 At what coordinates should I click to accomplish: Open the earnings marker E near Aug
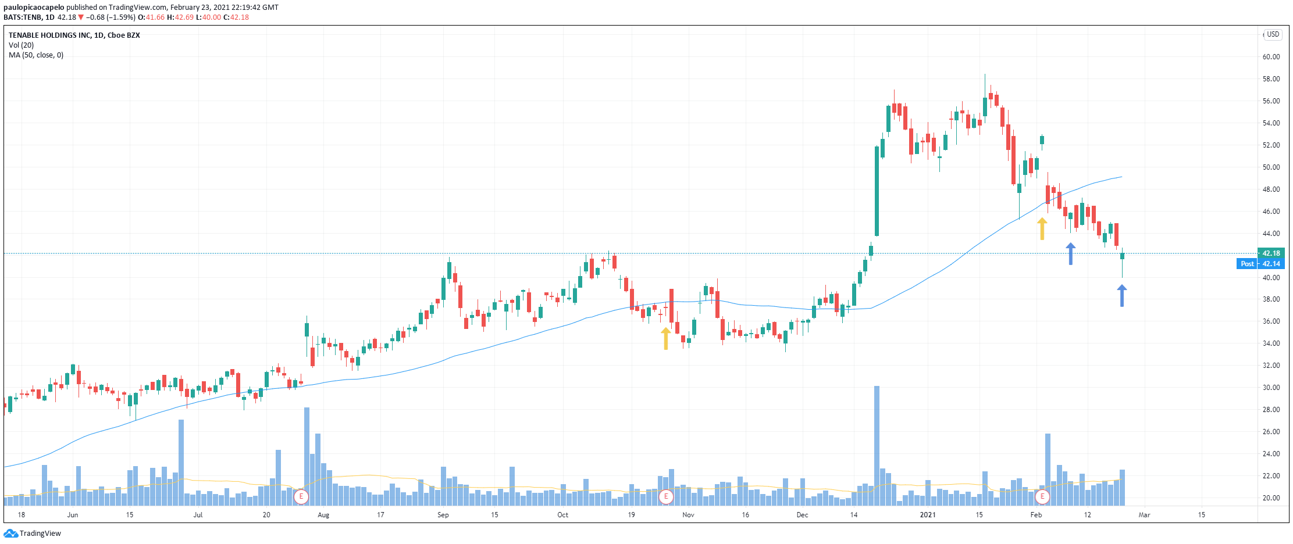coord(301,497)
